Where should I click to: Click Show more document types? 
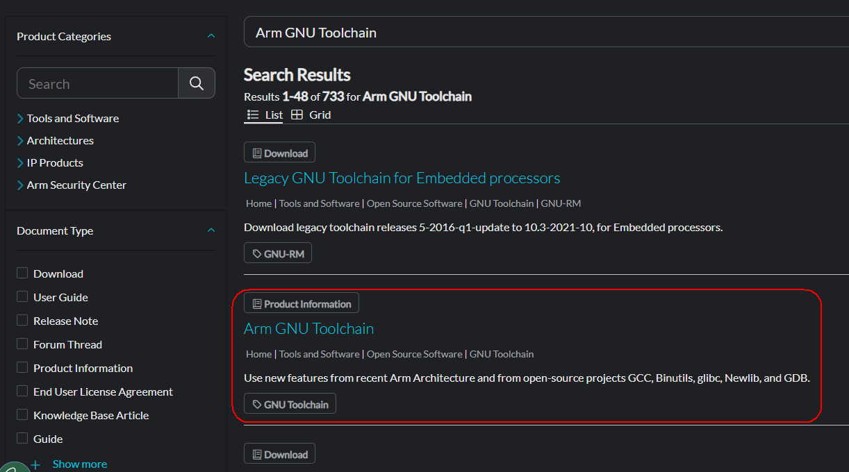pyautogui.click(x=80, y=464)
